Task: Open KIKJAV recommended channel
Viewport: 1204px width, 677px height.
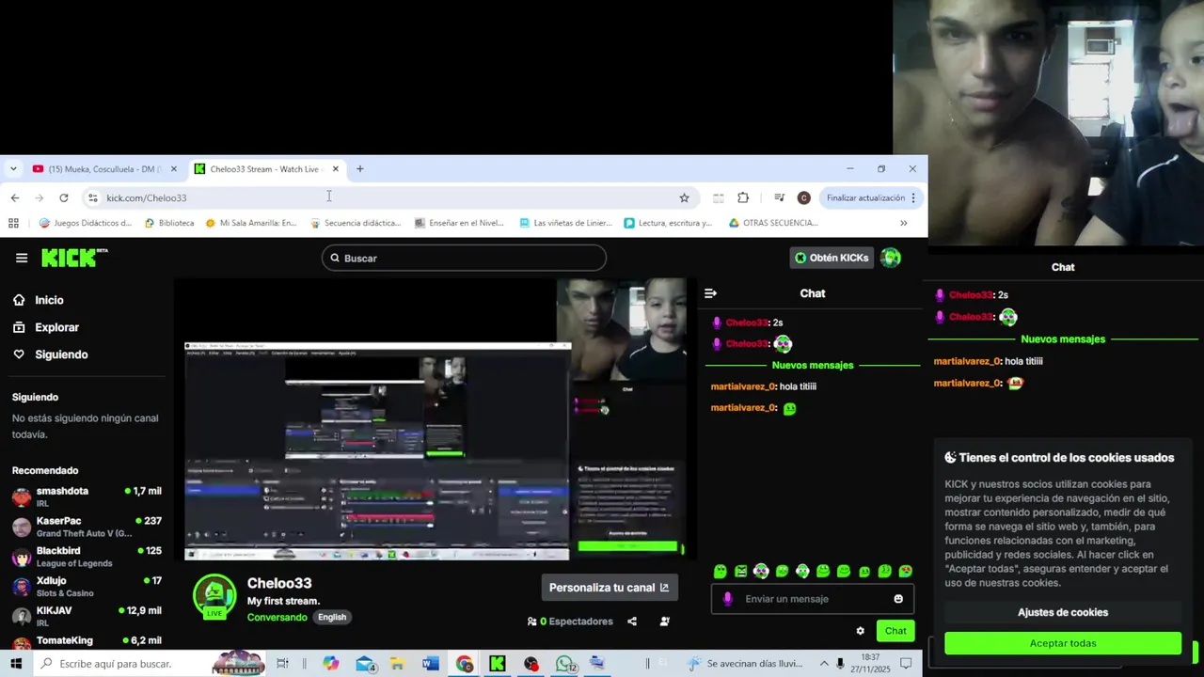Action: (x=87, y=617)
